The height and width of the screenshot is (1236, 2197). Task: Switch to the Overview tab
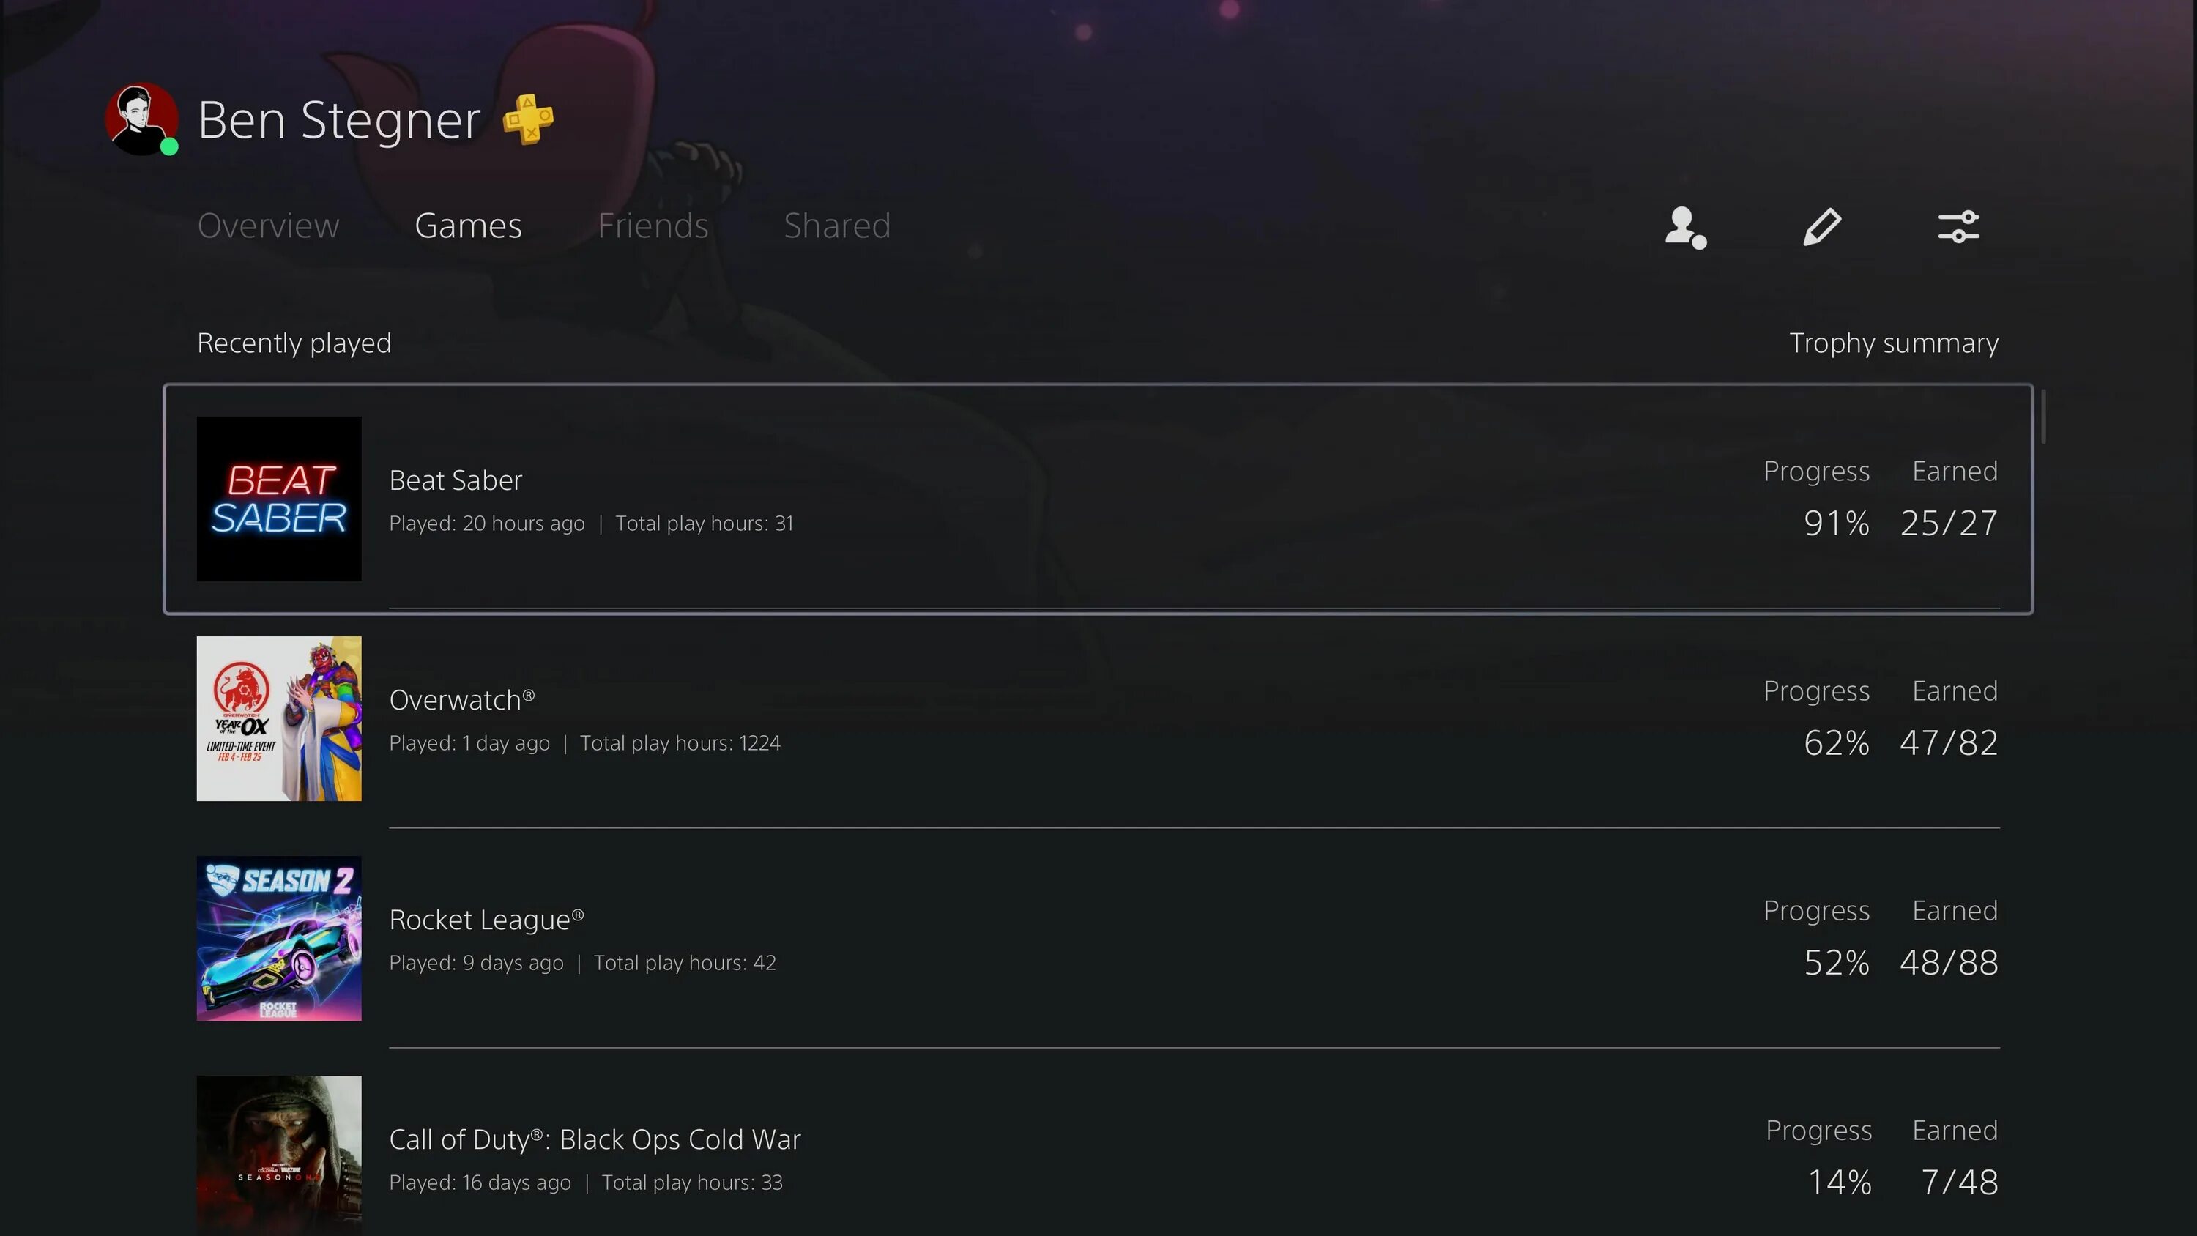click(267, 226)
